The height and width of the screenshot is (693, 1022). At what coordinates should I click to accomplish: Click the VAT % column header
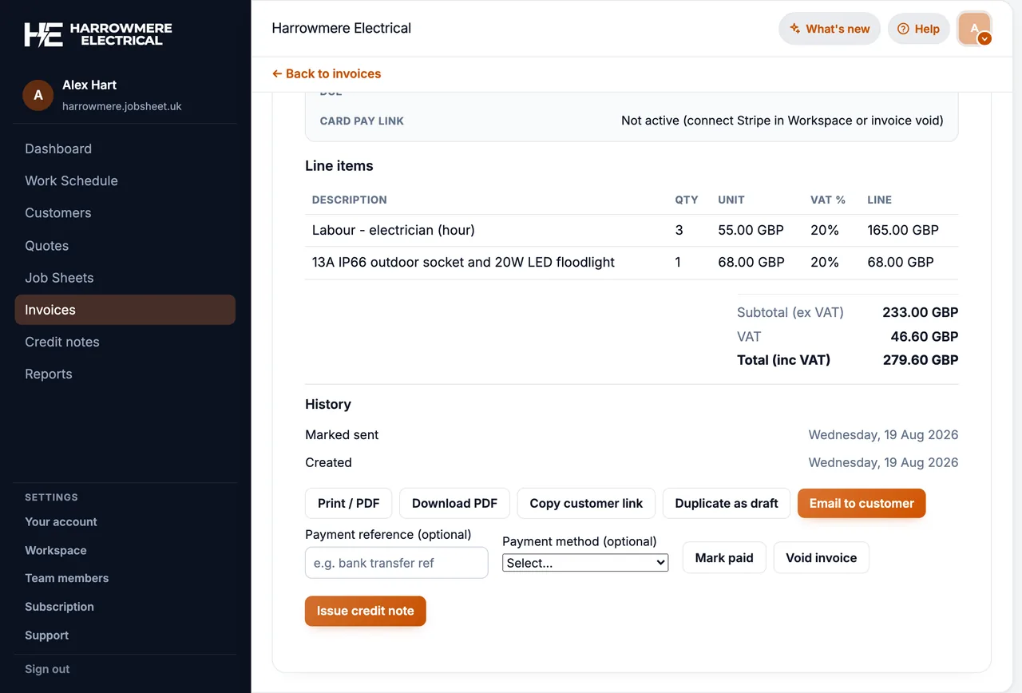[828, 200]
